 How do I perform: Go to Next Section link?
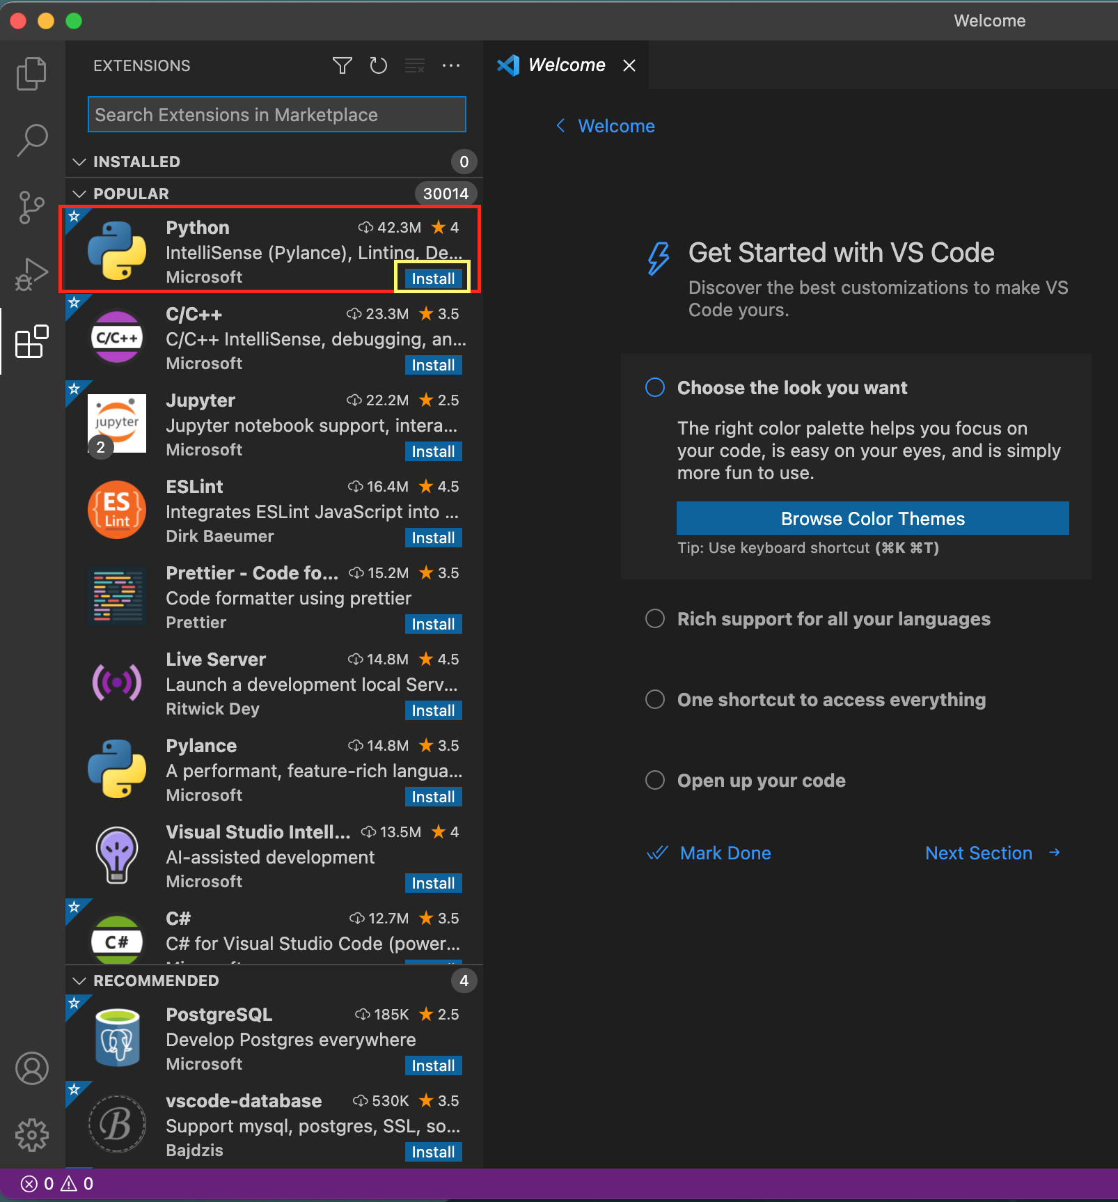coord(993,853)
